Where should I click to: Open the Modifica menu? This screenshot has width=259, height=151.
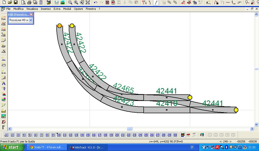point(18,9)
